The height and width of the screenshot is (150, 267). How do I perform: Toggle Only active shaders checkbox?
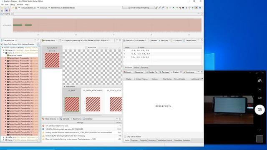[x=125, y=137]
